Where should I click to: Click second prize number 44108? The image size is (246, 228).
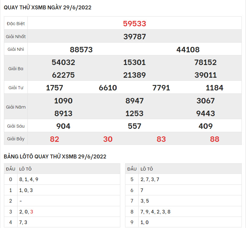click(x=188, y=50)
